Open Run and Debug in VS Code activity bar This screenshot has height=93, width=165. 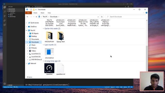5,20
